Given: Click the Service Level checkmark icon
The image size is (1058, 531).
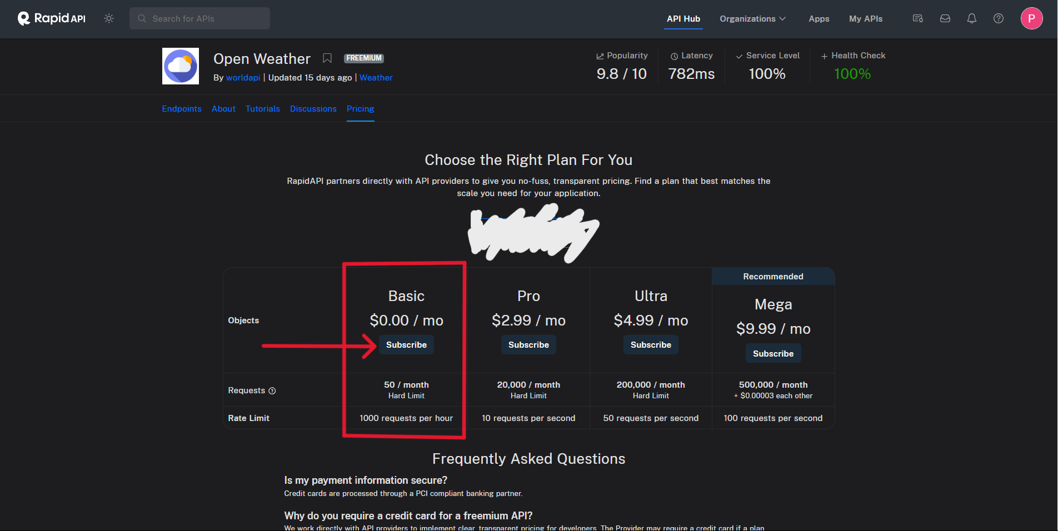Looking at the screenshot, I should [739, 56].
